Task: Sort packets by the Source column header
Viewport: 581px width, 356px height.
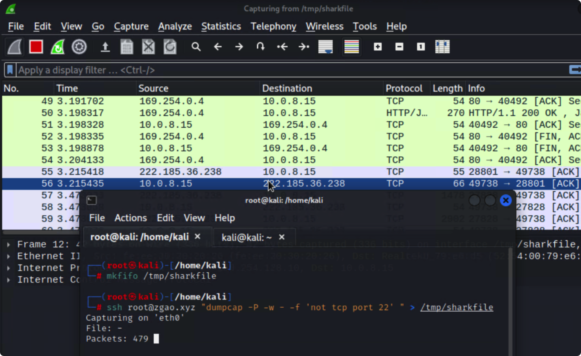Action: click(x=153, y=88)
